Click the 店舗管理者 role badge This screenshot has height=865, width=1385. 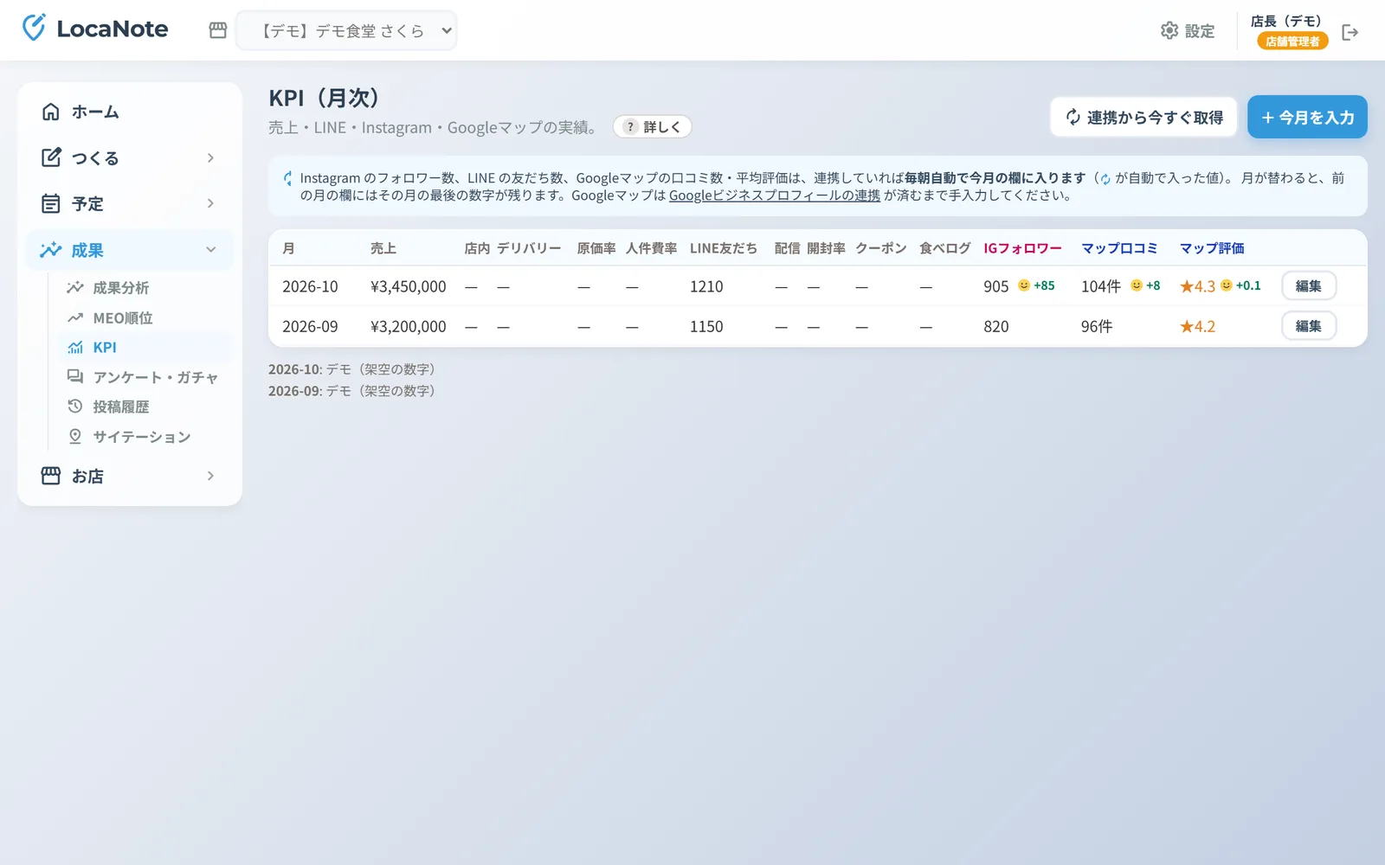click(x=1292, y=41)
